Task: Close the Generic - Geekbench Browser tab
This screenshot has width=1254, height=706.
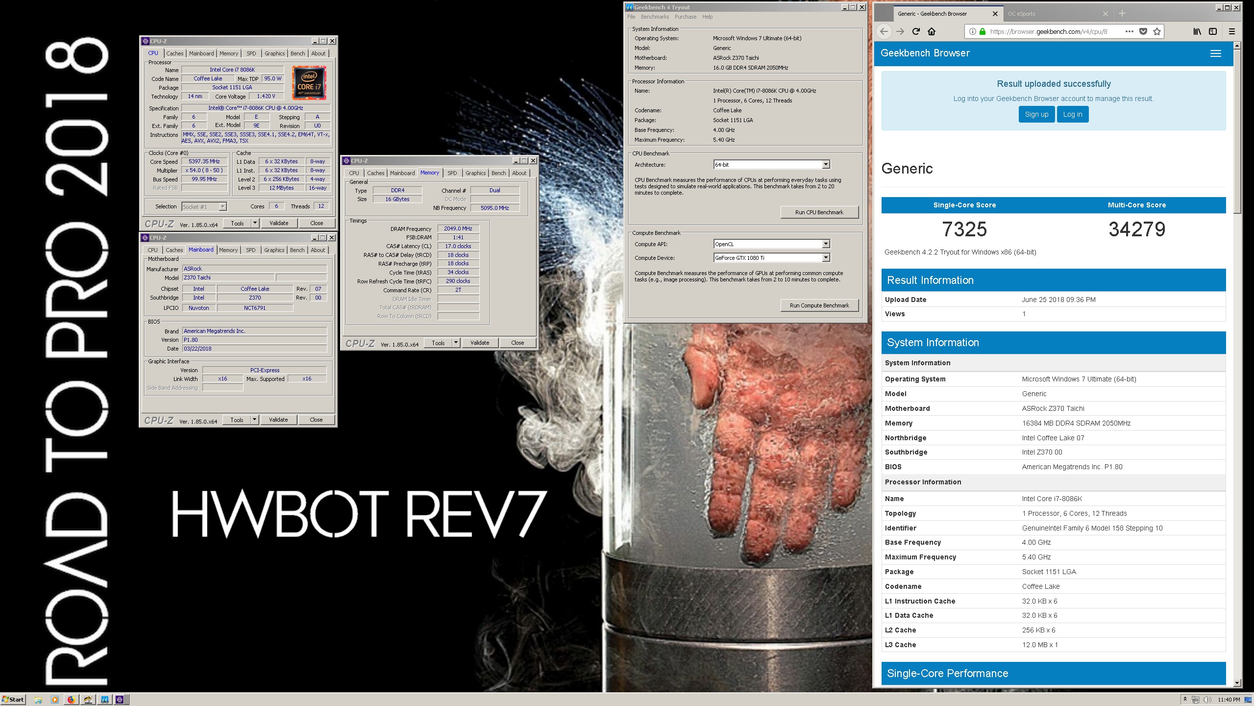Action: pos(995,14)
